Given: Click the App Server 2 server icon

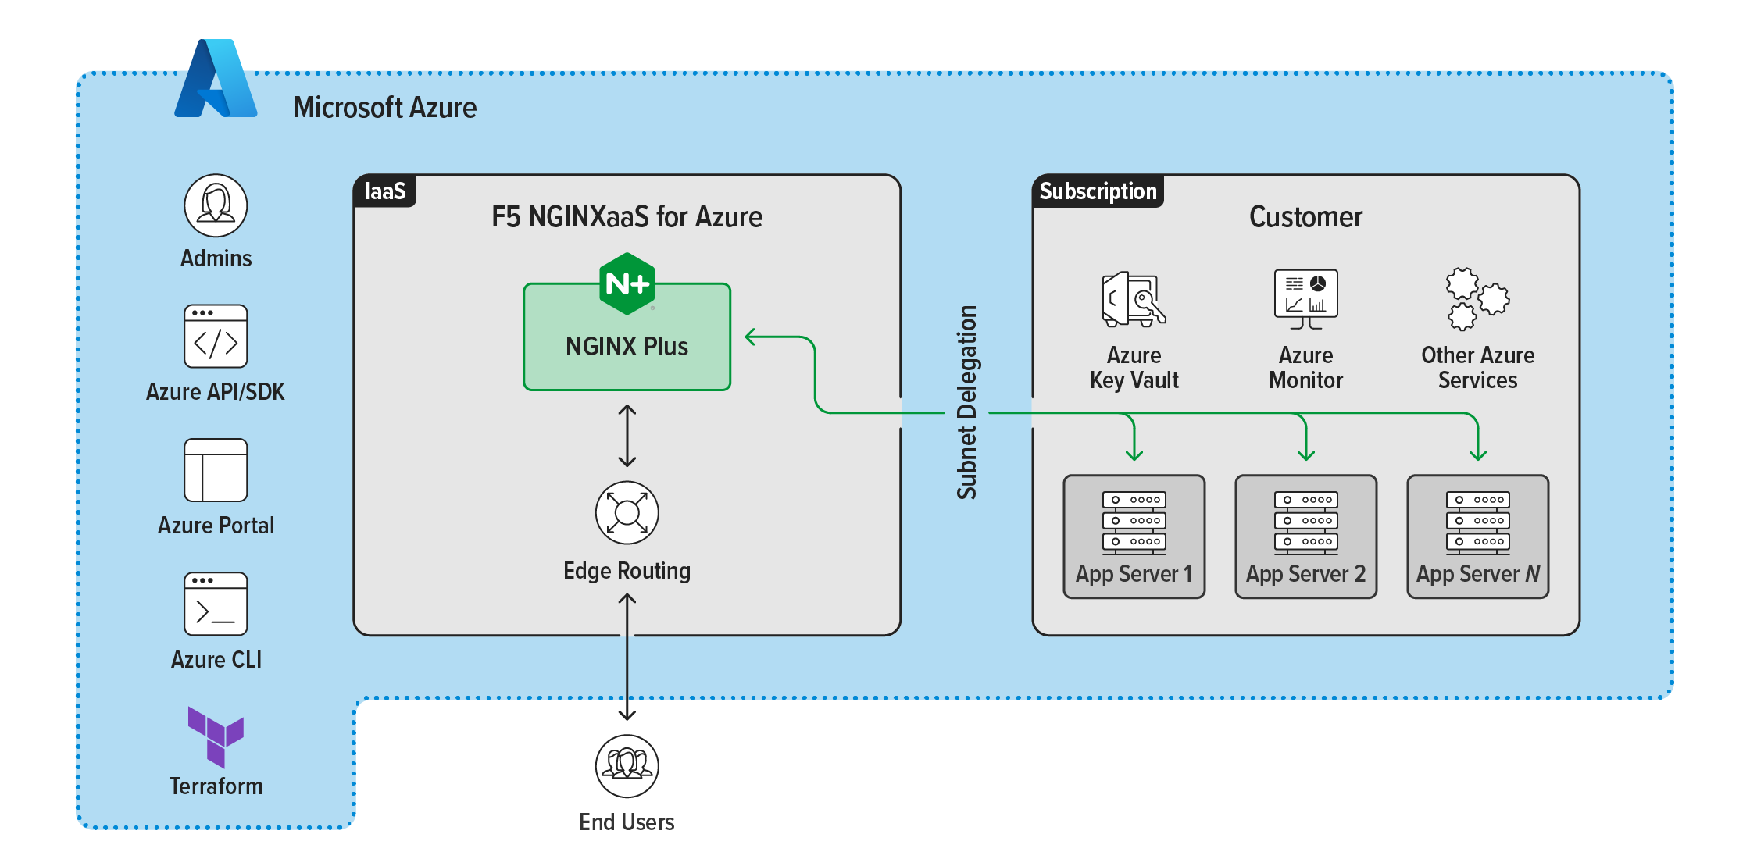Looking at the screenshot, I should (1306, 522).
